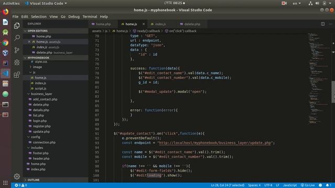Click the code minimap
Screen dimensions: 335x188
[319, 79]
